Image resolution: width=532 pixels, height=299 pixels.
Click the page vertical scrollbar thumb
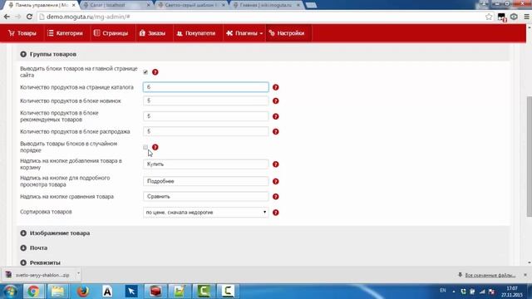529,156
